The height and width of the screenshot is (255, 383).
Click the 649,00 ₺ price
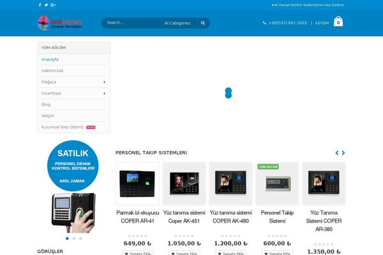(x=137, y=244)
